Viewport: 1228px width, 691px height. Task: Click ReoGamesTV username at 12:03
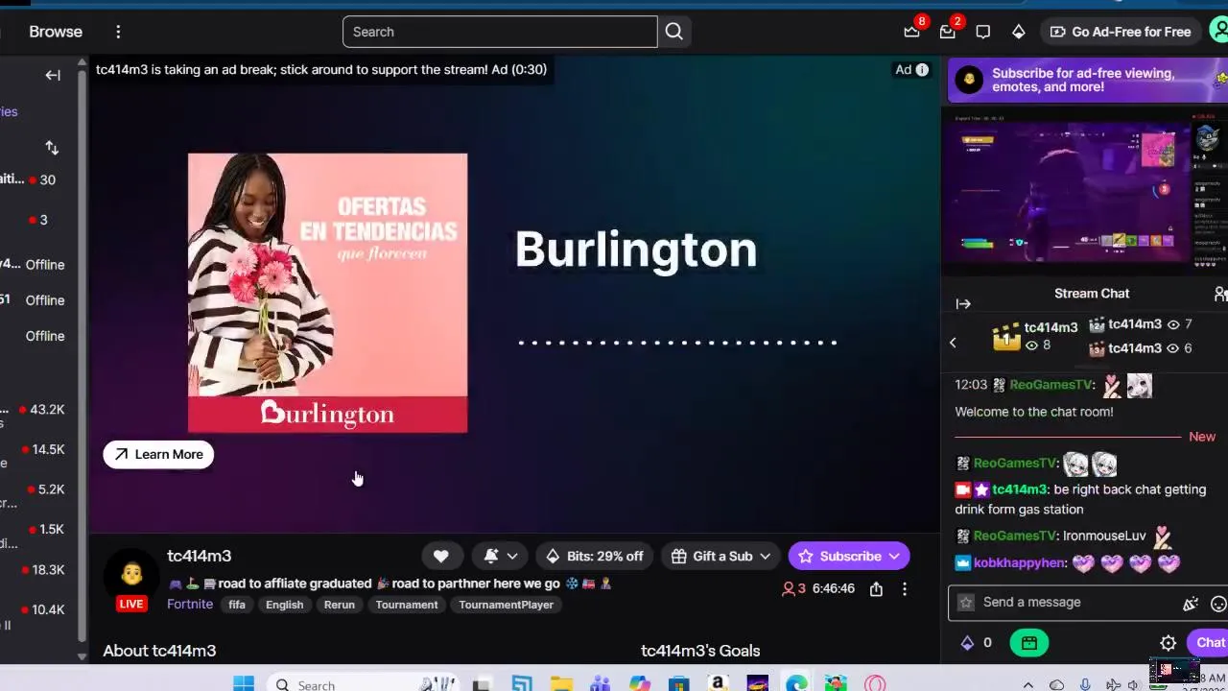(1051, 384)
